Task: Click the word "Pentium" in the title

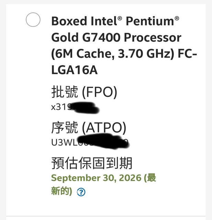Action: pyautogui.click(x=149, y=21)
